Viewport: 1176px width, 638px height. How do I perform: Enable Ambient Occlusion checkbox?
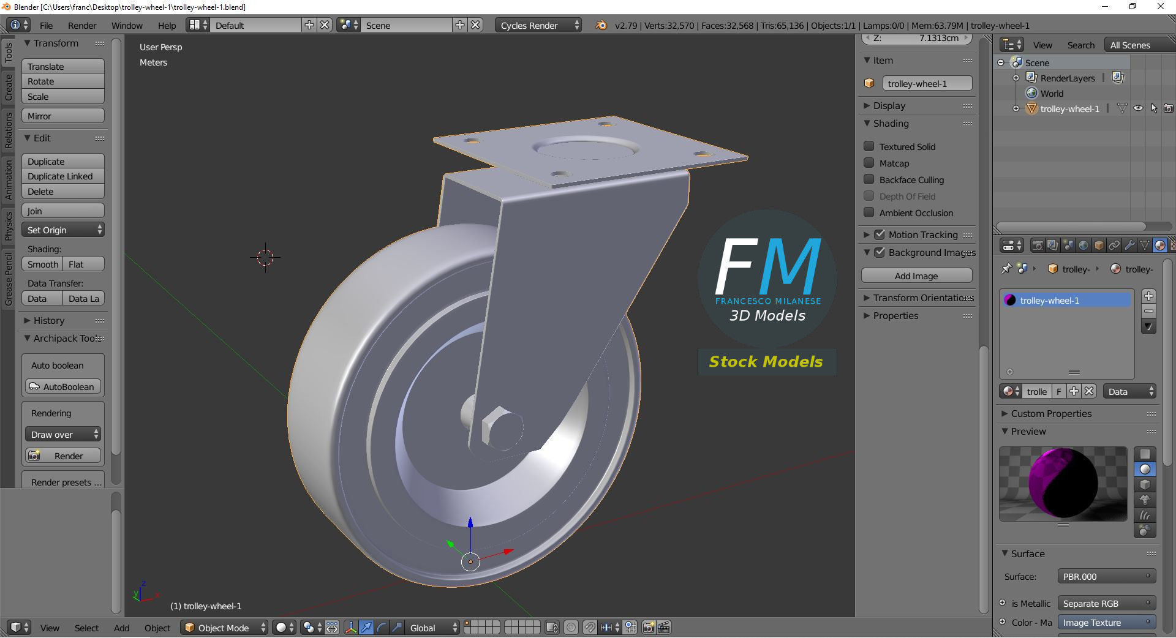click(x=869, y=212)
